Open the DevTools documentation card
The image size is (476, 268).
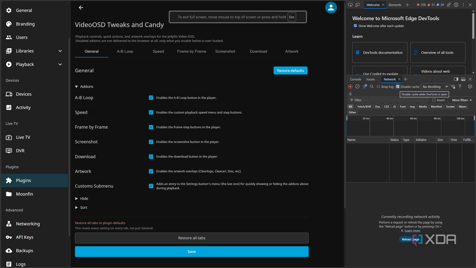[x=380, y=53]
